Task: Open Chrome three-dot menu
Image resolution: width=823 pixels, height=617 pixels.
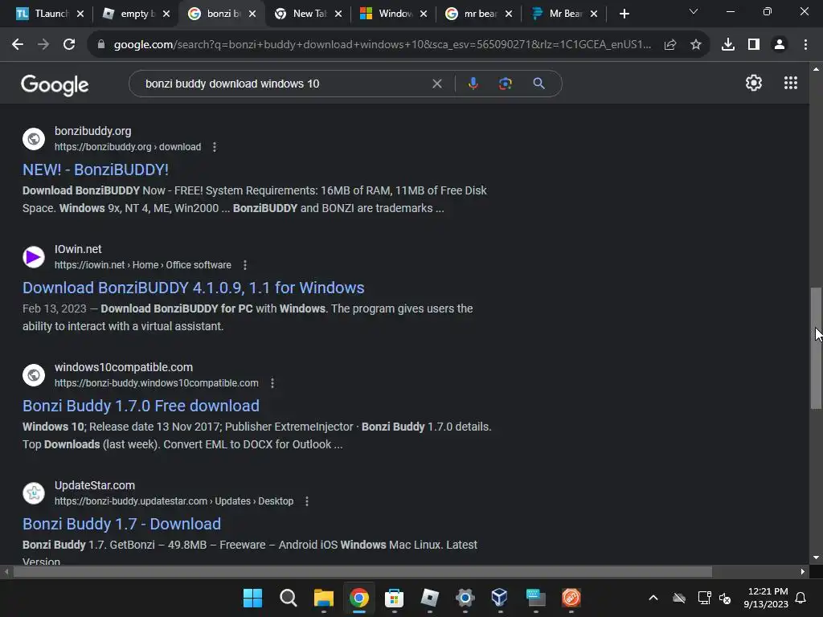Action: pyautogui.click(x=805, y=45)
